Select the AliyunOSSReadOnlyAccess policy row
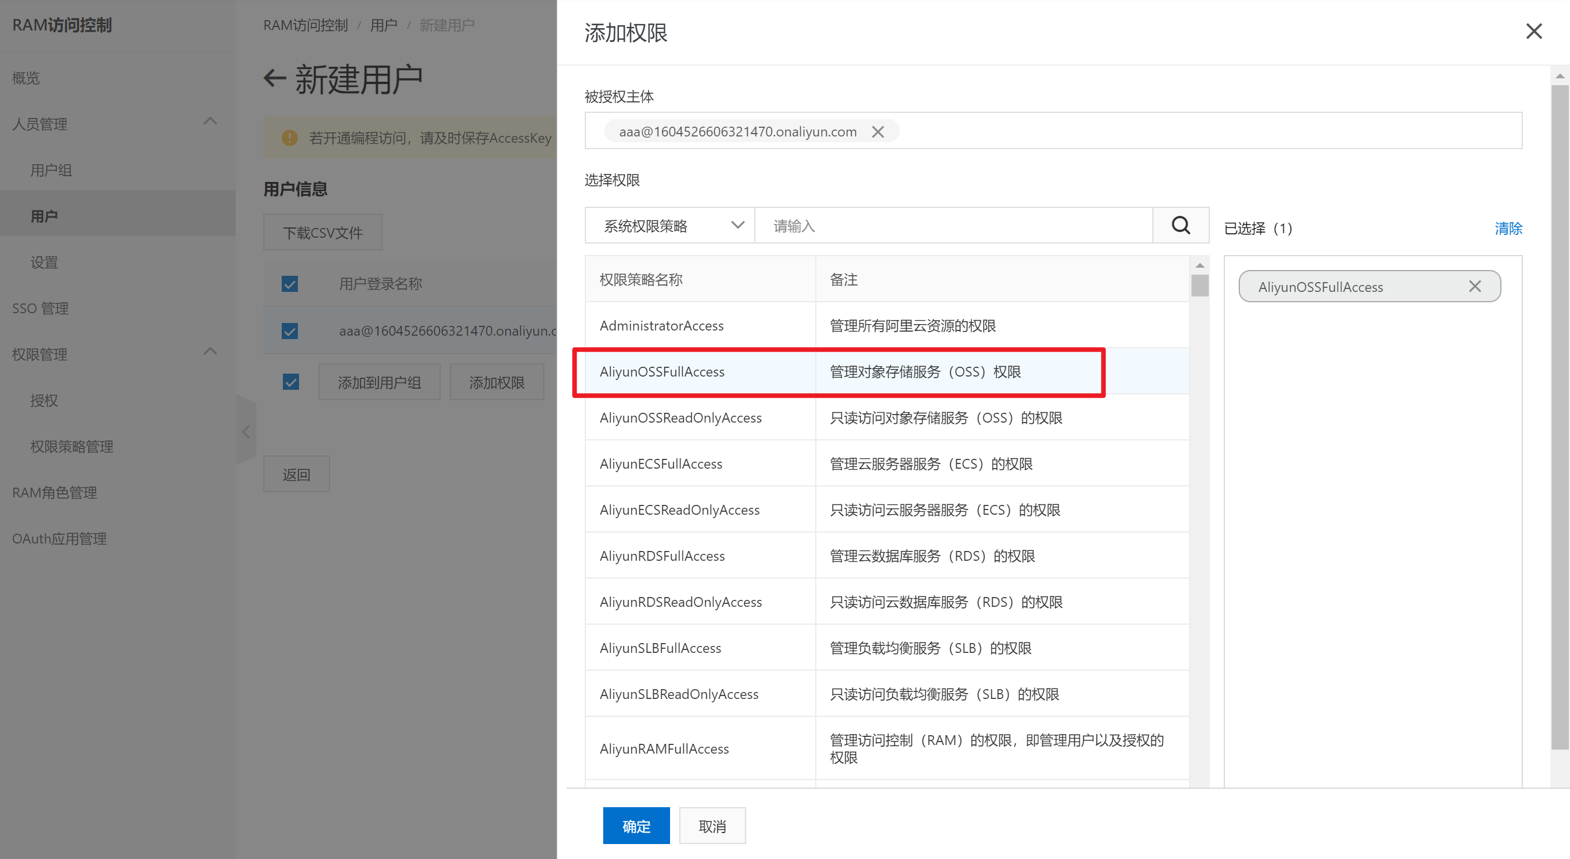This screenshot has width=1570, height=859. pyautogui.click(x=887, y=417)
